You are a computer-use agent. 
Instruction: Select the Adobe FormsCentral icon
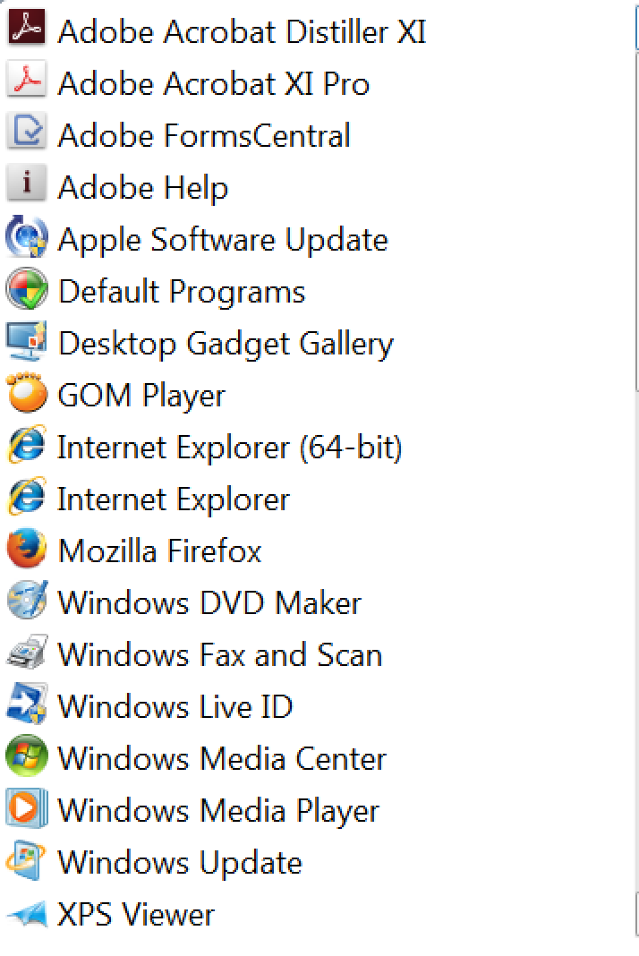(27, 135)
